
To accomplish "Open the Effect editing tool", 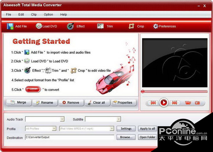I will point(71,26).
